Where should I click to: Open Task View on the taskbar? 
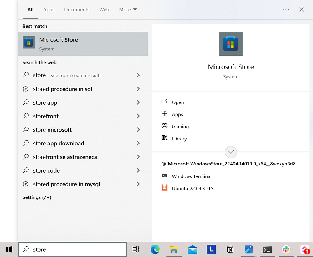pyautogui.click(x=136, y=249)
